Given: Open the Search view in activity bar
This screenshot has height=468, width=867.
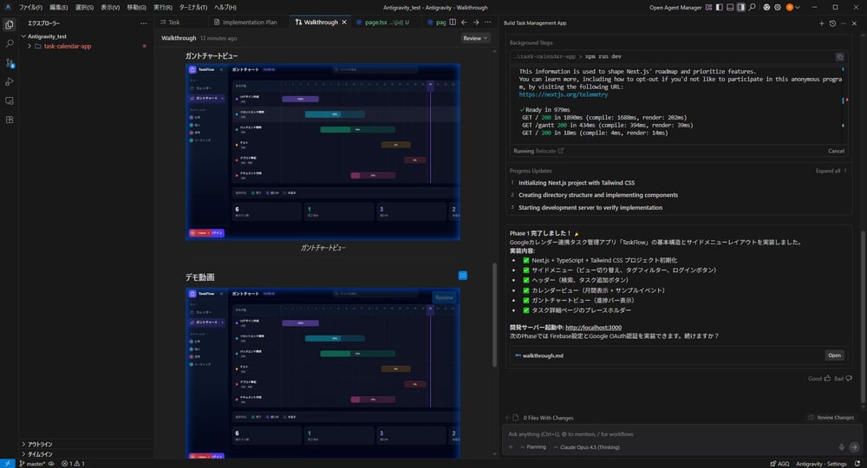Looking at the screenshot, I should [10, 42].
